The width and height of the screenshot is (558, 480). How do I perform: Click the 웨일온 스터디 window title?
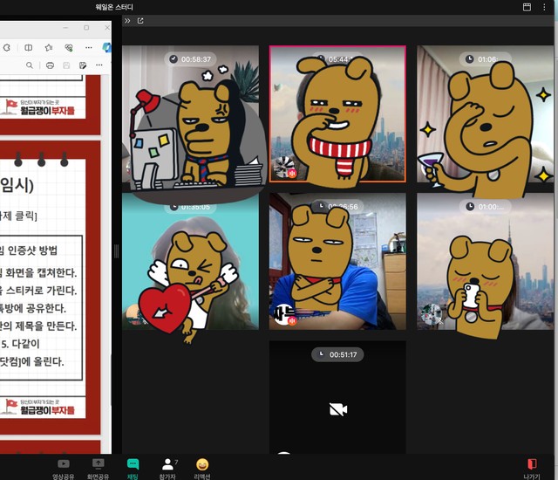114,7
